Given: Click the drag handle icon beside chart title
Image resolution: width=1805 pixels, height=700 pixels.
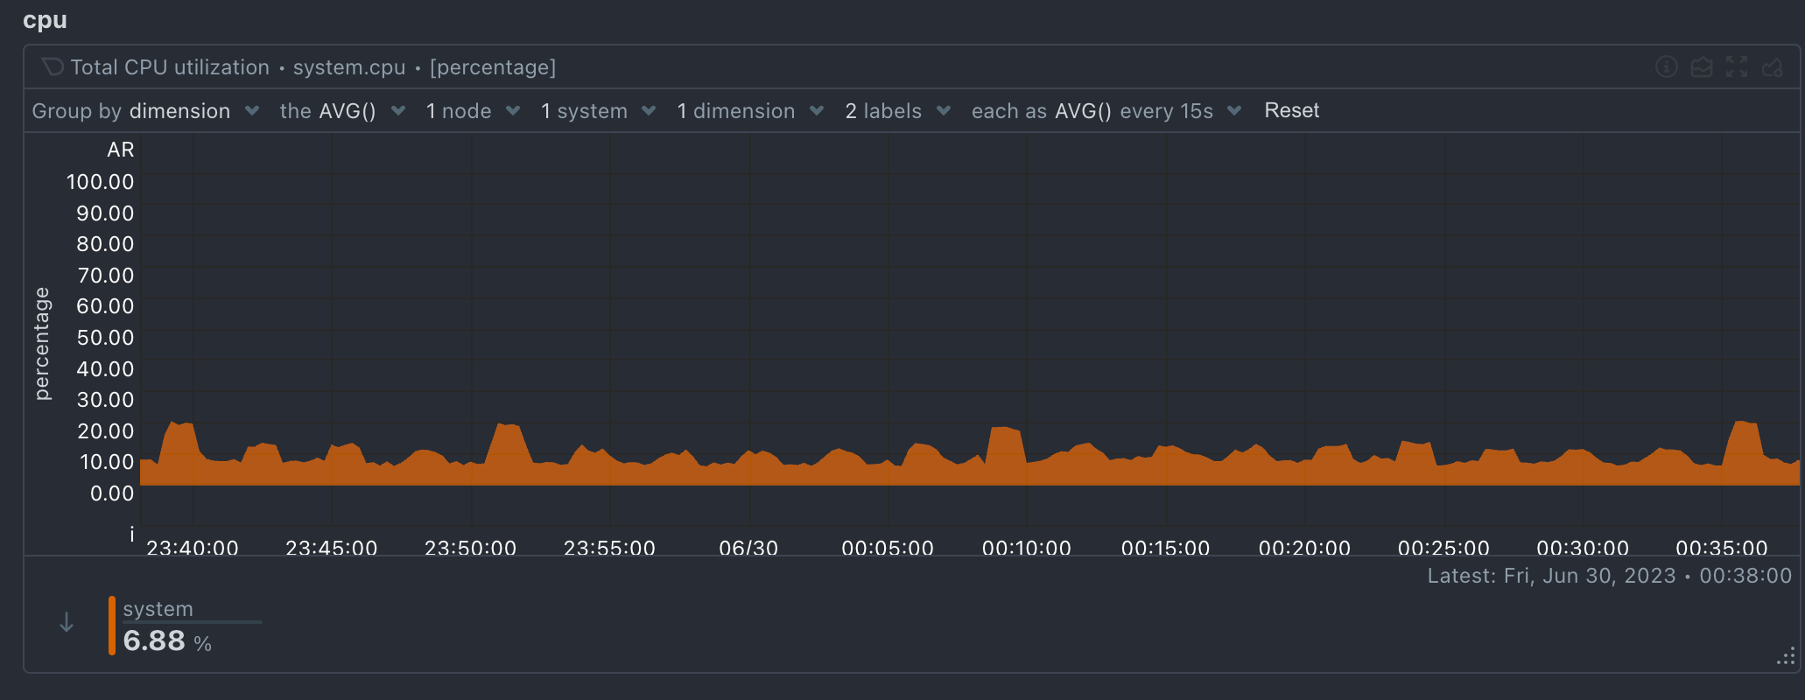Looking at the screenshot, I should (x=53, y=67).
